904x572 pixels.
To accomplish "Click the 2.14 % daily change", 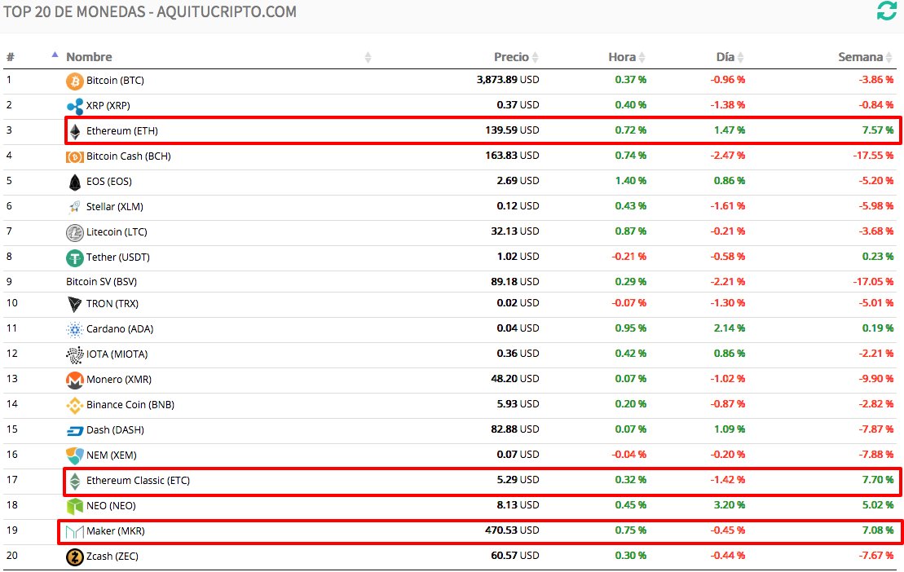I will 730,329.
